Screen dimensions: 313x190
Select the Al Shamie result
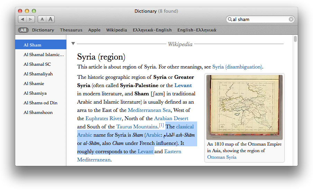pos(41,84)
